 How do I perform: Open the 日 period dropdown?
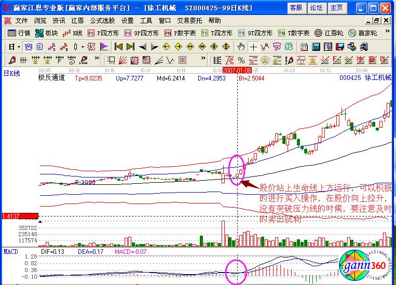(14, 46)
